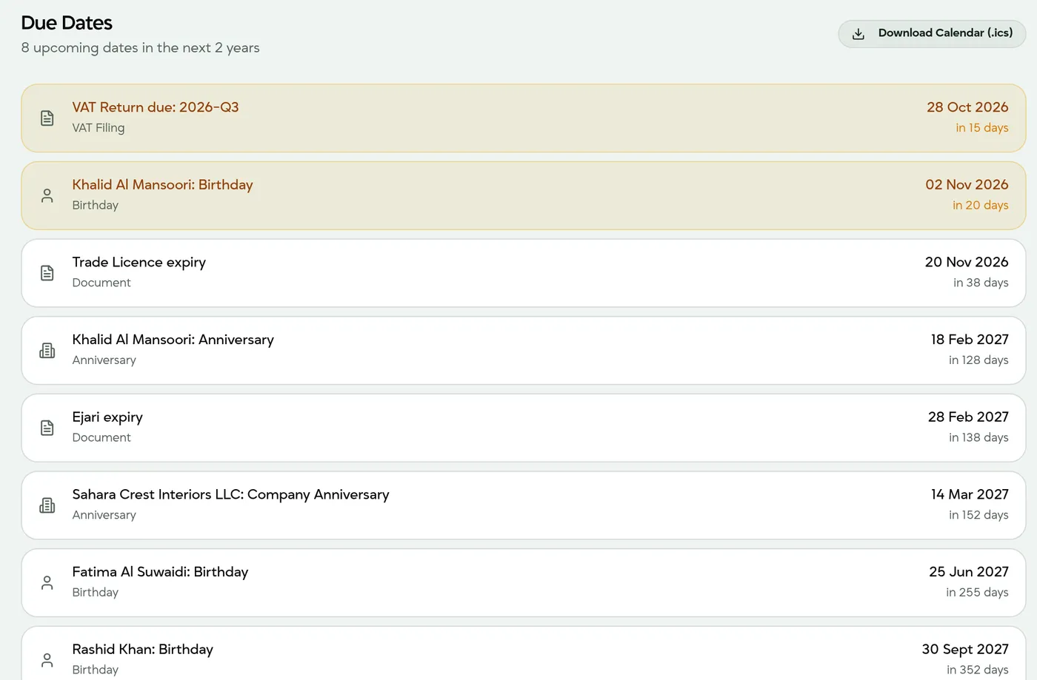Click the building icon for Sahara Crest Interiors anniversary
This screenshot has width=1037, height=680.
tap(47, 505)
